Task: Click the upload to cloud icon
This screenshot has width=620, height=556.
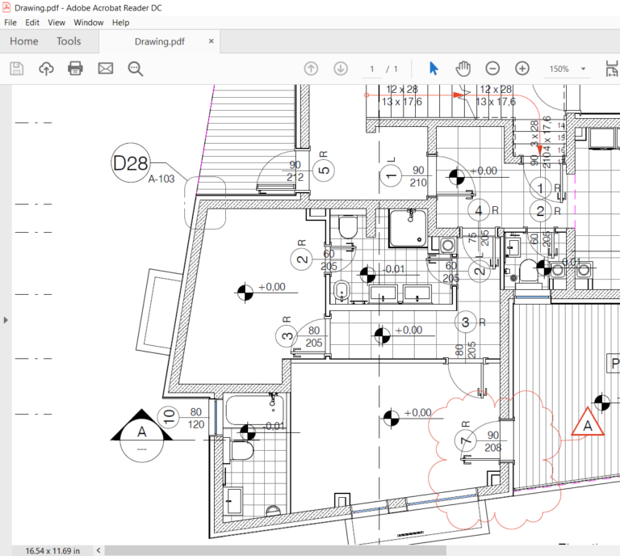Action: [x=46, y=69]
